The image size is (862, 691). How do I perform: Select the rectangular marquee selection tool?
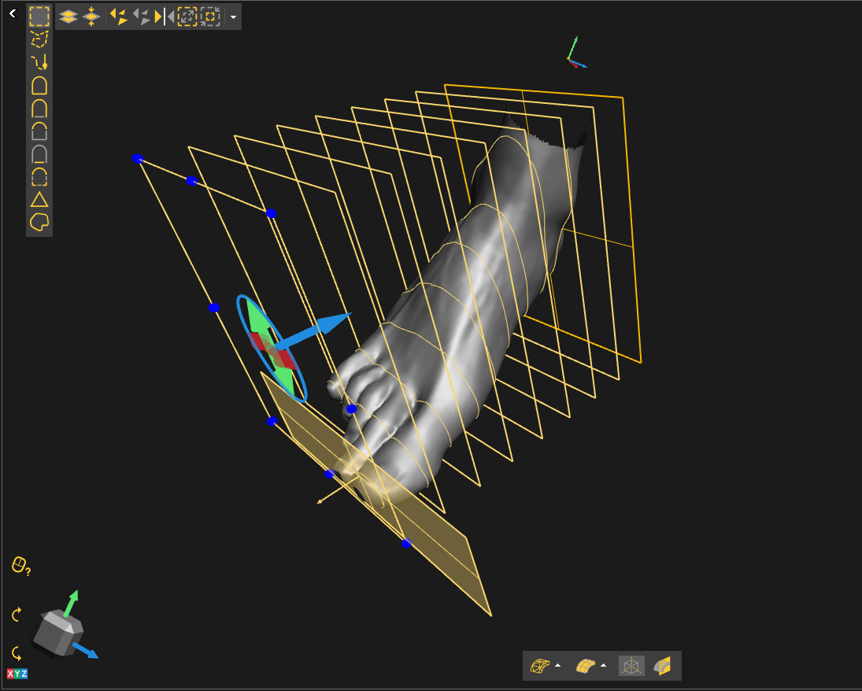39,16
